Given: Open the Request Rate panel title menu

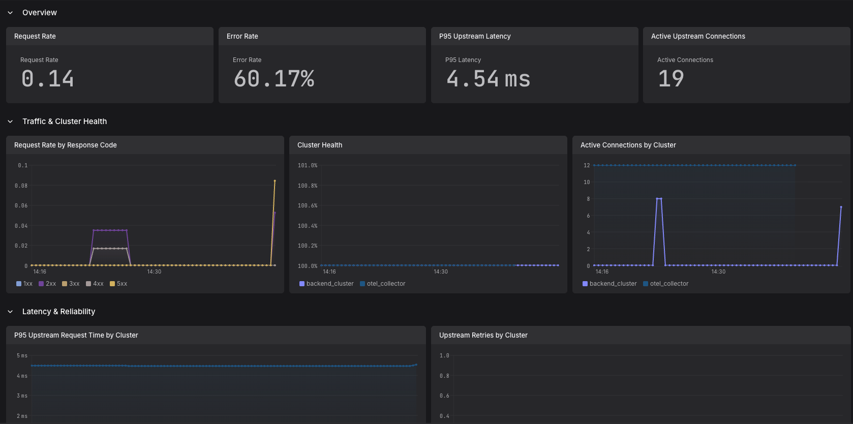Looking at the screenshot, I should click(x=35, y=36).
